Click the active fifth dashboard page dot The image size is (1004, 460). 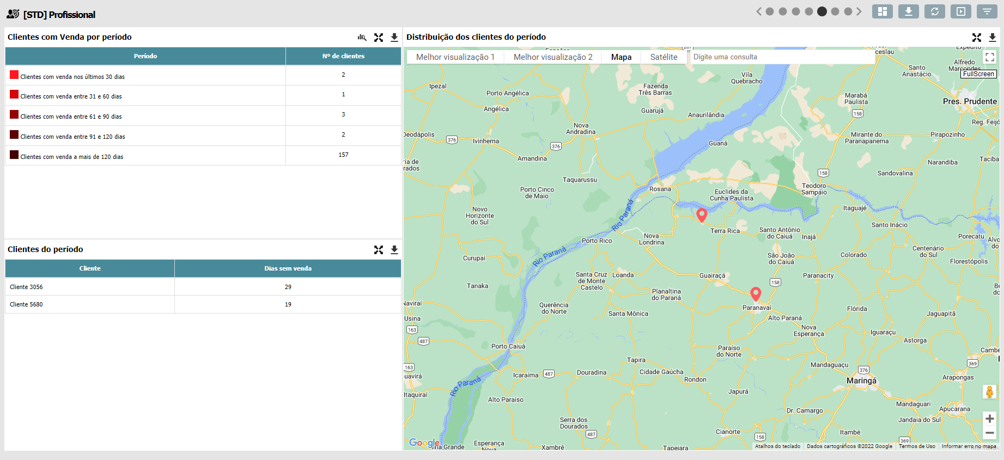(x=822, y=11)
